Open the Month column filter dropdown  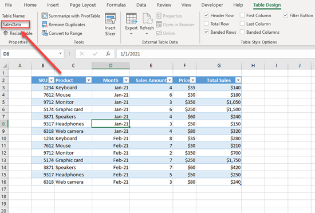tap(126, 80)
